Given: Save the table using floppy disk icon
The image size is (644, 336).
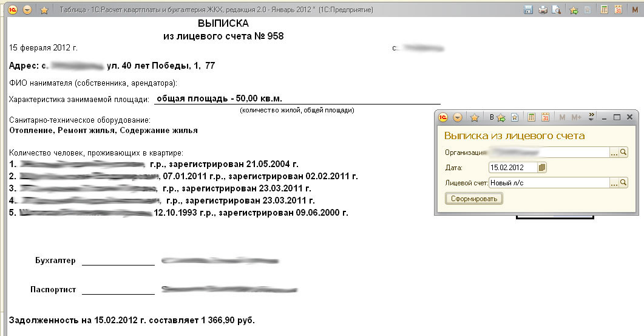Looking at the screenshot, I should click(x=529, y=10).
